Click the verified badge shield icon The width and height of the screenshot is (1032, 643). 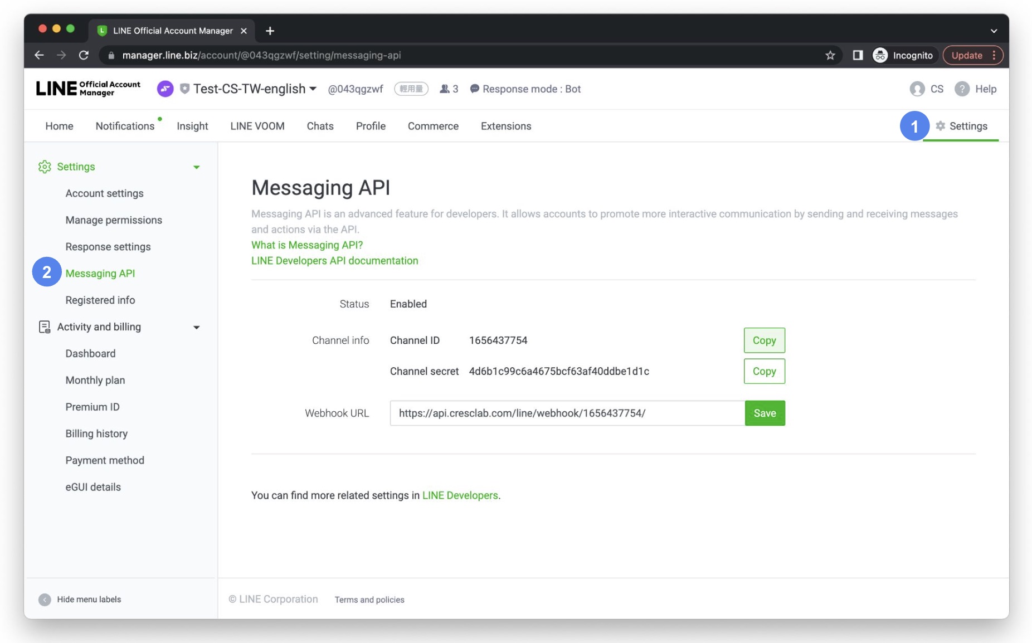184,89
